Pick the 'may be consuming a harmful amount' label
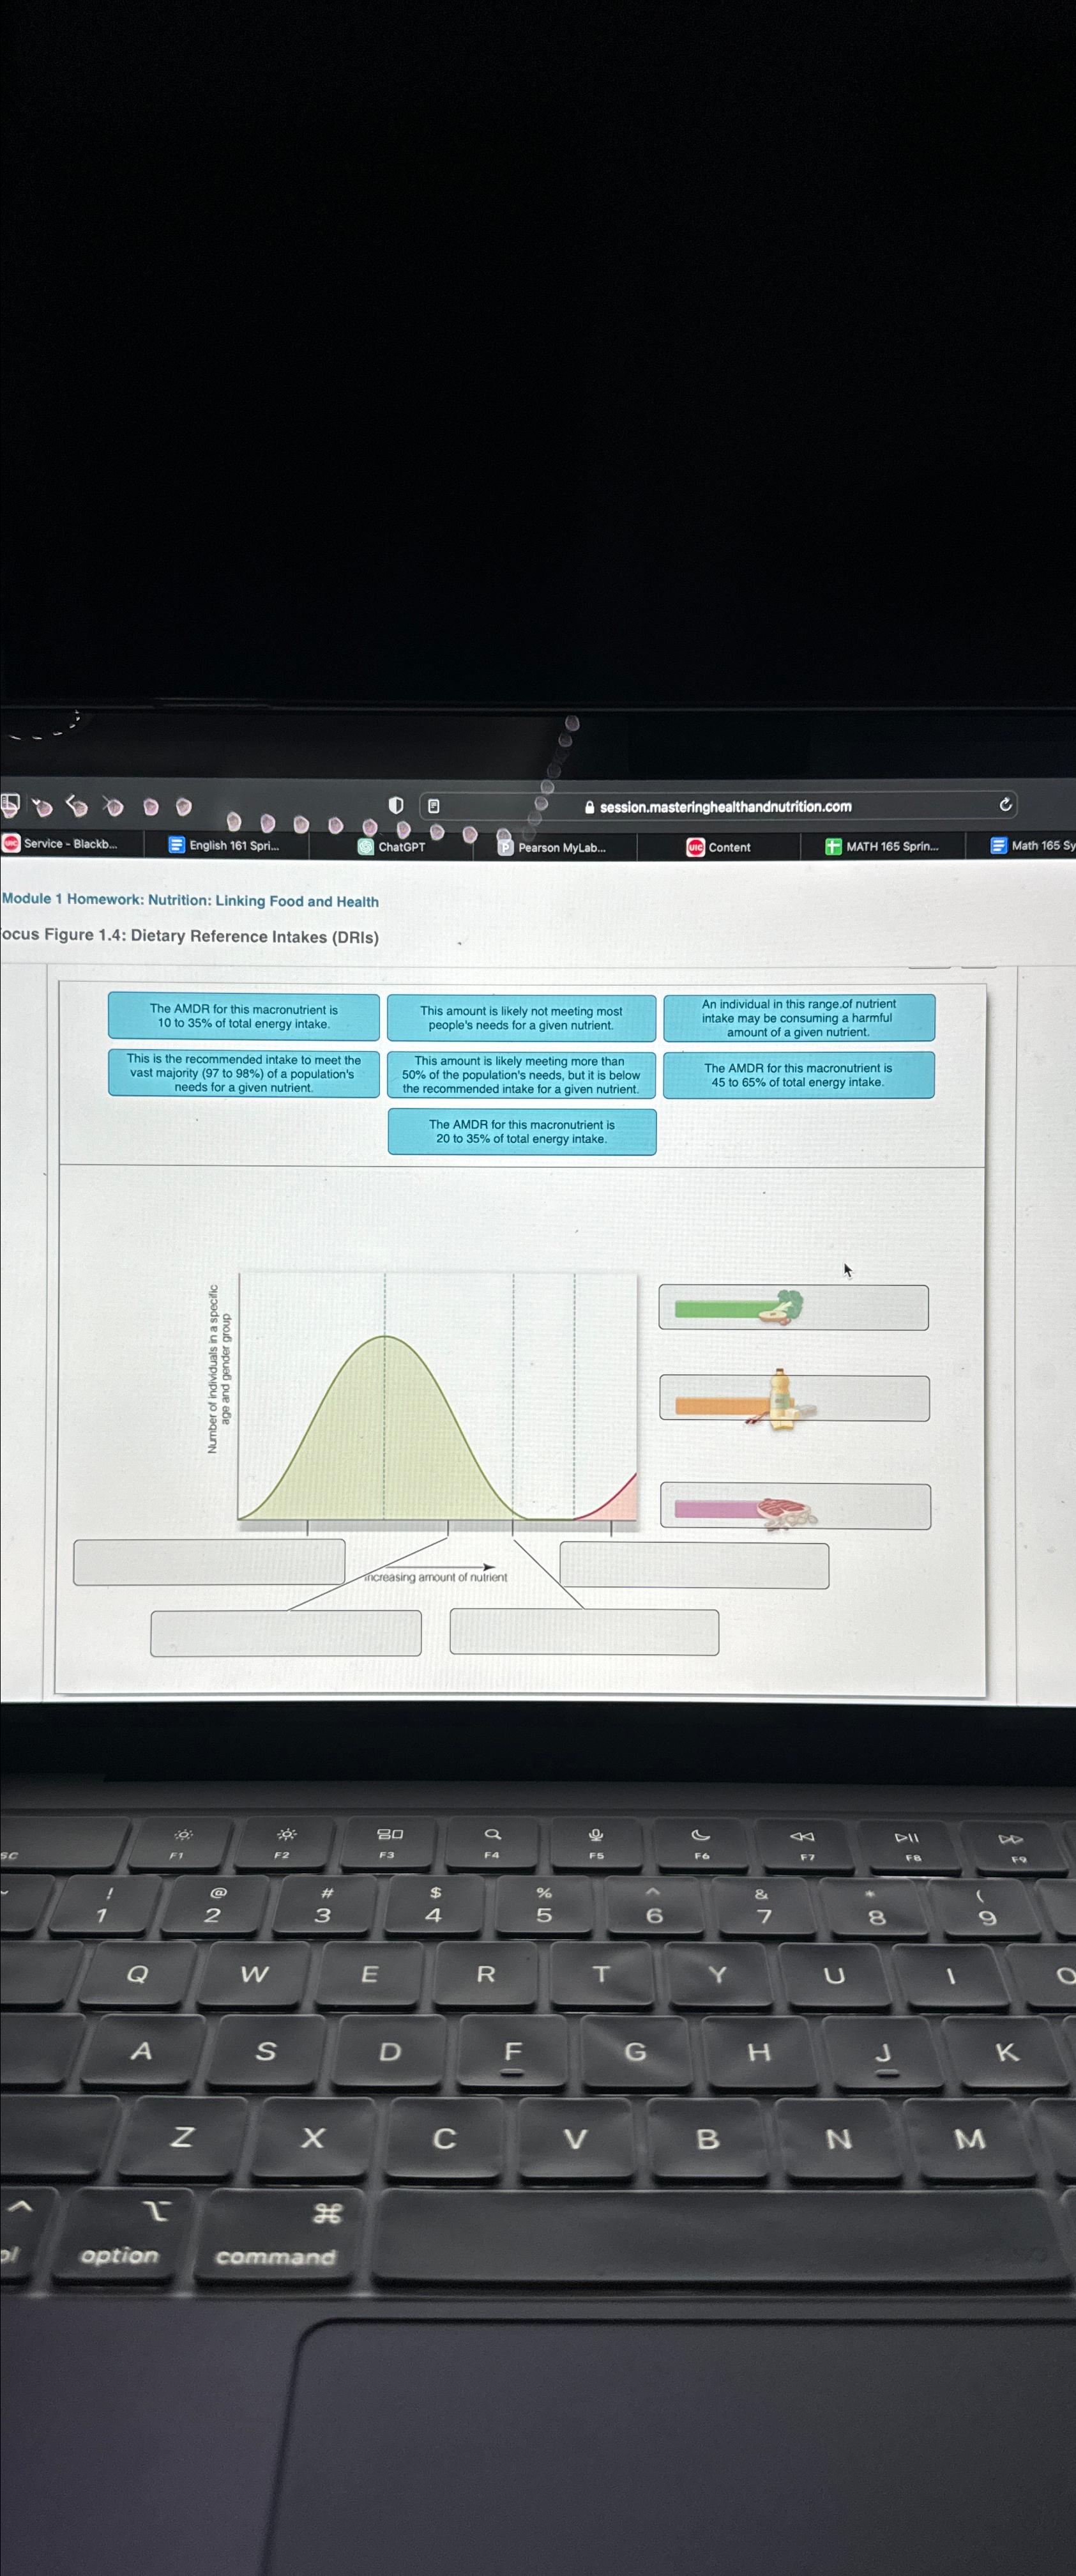The height and width of the screenshot is (2576, 1076). tap(799, 1018)
